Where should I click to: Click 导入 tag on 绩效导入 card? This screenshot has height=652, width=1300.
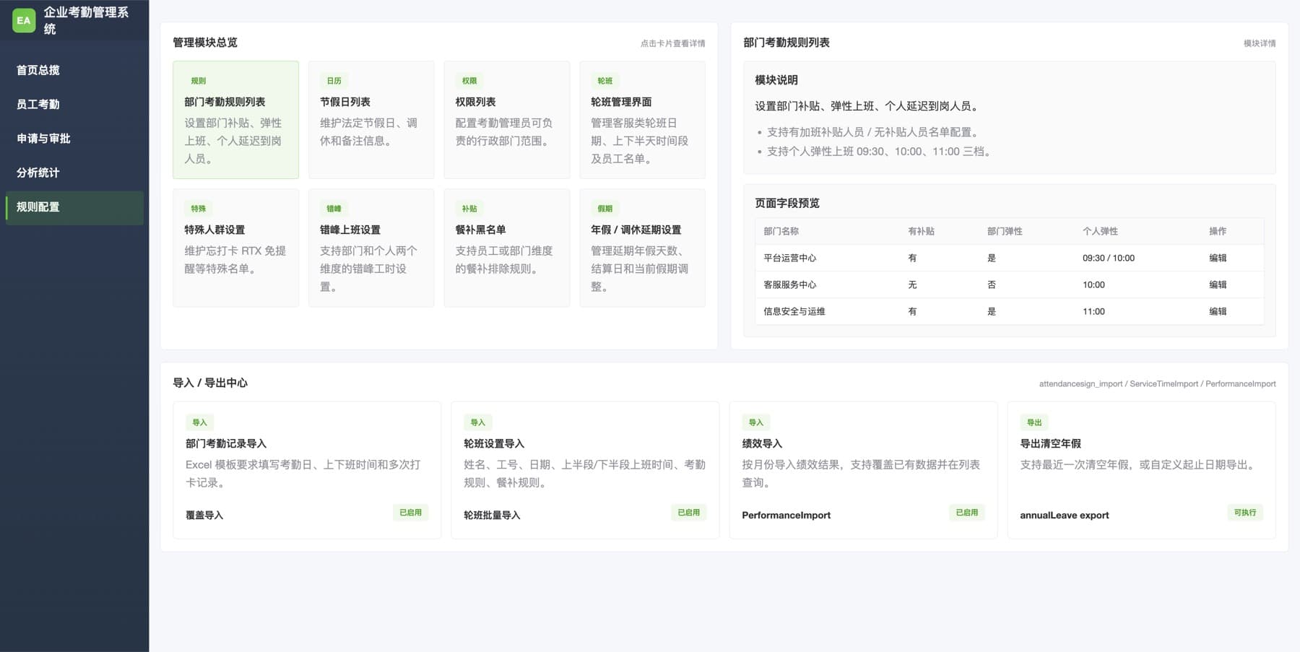(755, 422)
